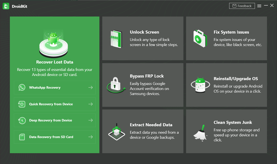277x164 pixels.
Task: Select the Fix System Issues title
Action: tap(231, 32)
